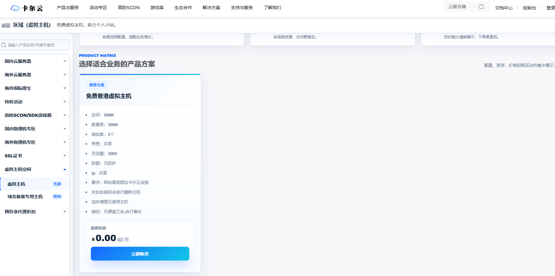Click the 空间: 500M spec line
The width and height of the screenshot is (555, 276).
[x=103, y=115]
